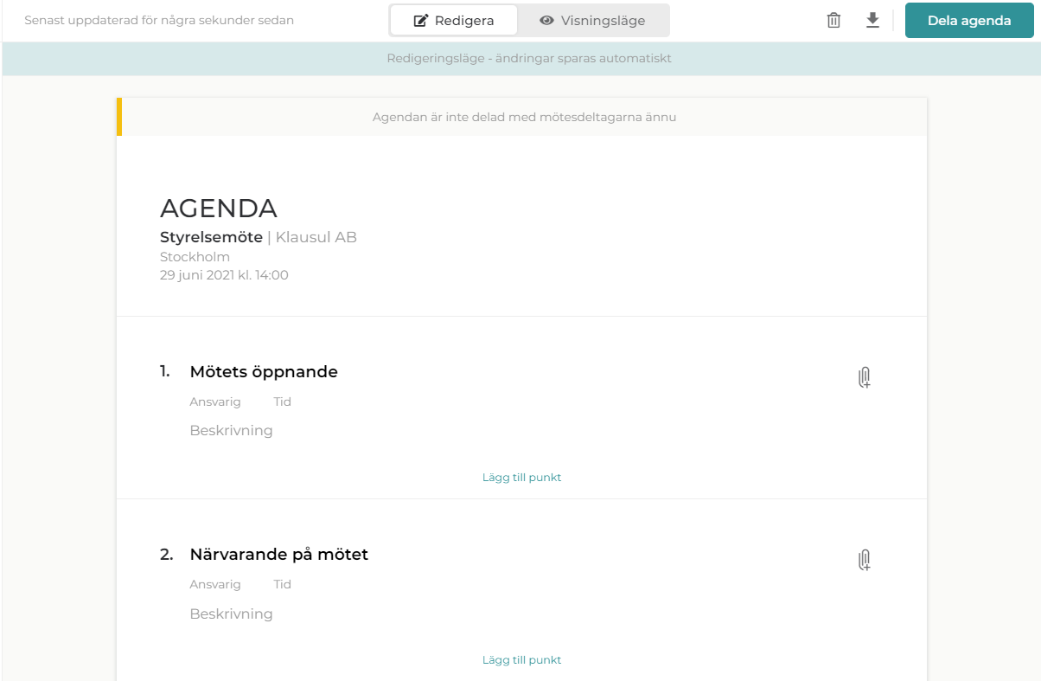The image size is (1041, 681).
Task: Set Ansvarig for Närvarande på mötet
Action: pos(215,584)
